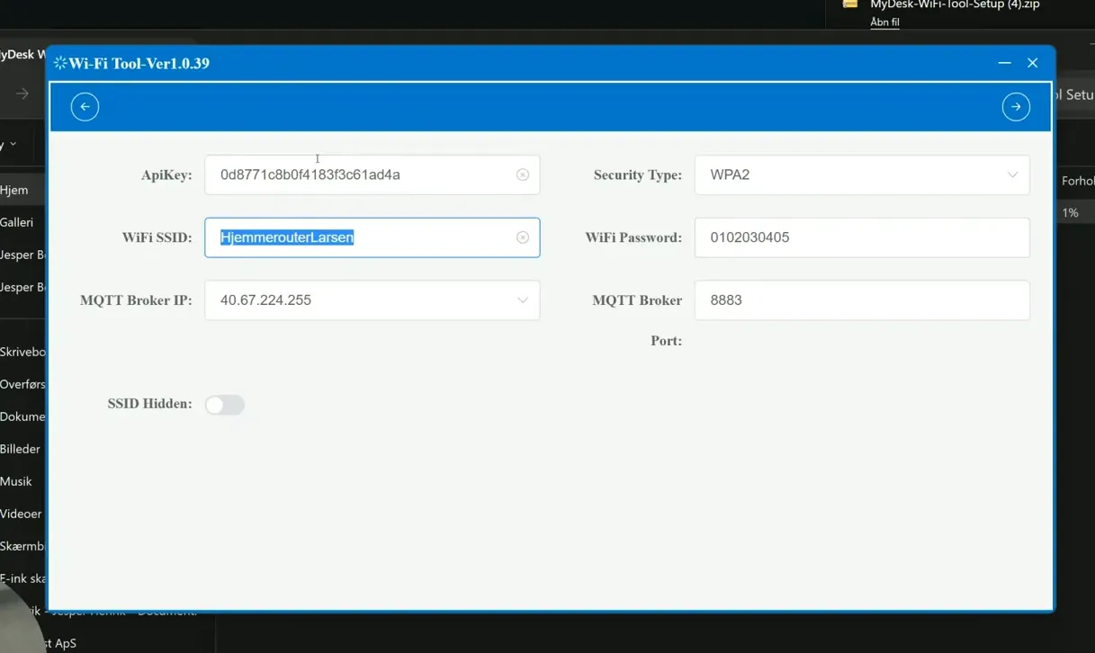Screen dimensions: 1095x653
Task: Click the Åbn fil link for the zip
Action: pos(884,22)
